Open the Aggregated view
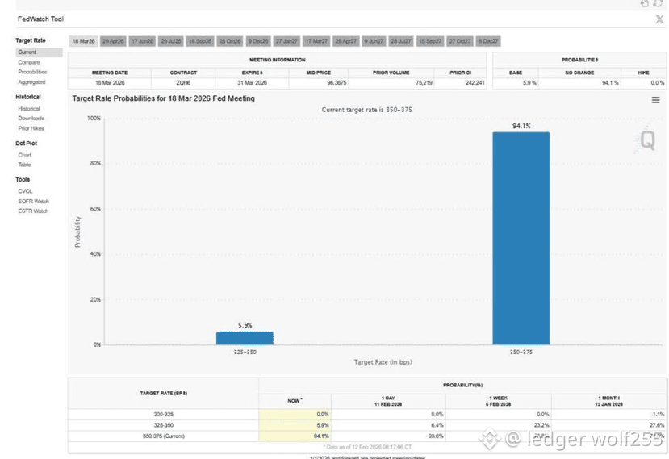Screen dimensions: 669x459 (31, 82)
